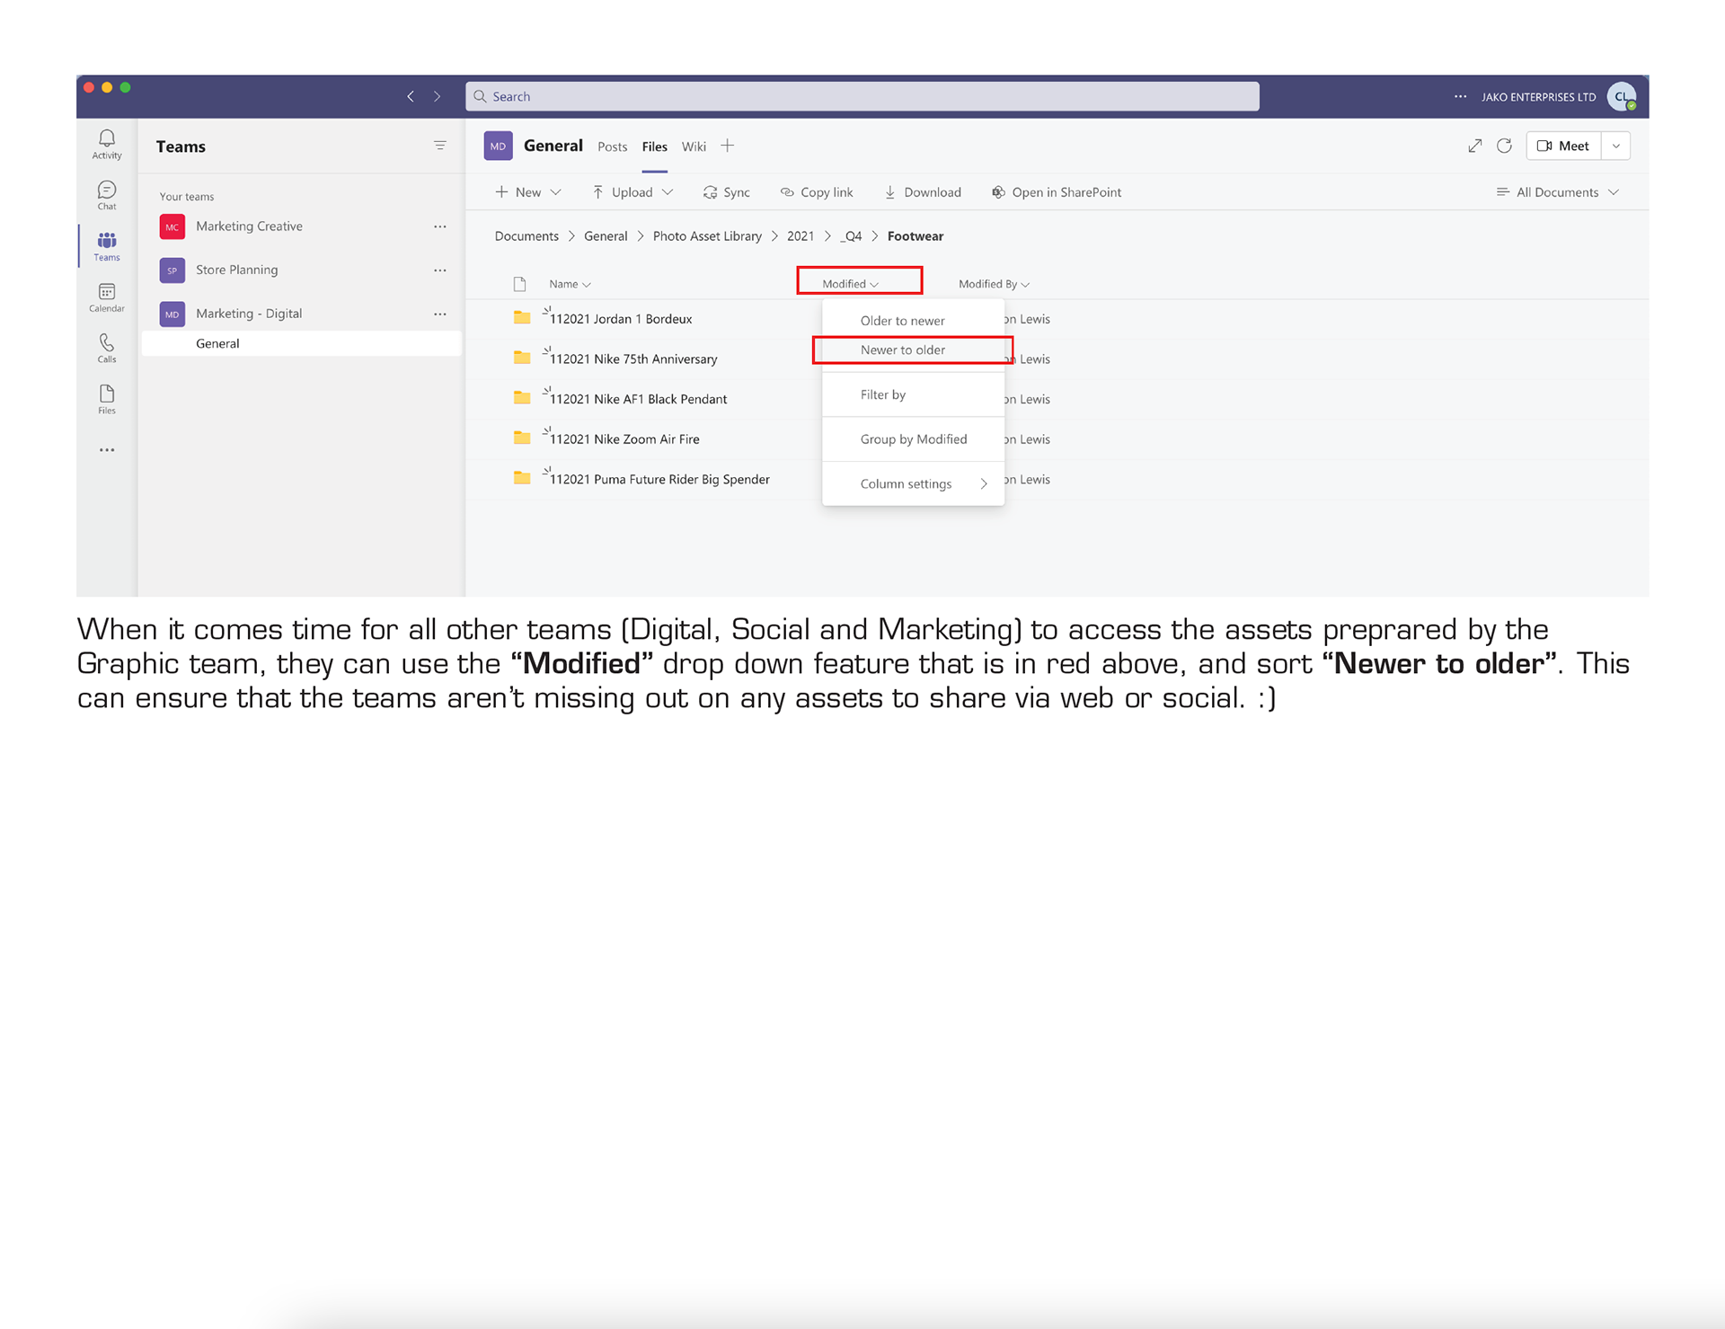
Task: Open folder 112021 Puma Future Rider Big Spender
Action: [659, 480]
